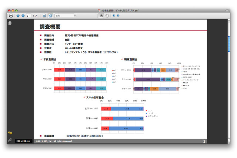Click the zoom out button

tap(114, 16)
